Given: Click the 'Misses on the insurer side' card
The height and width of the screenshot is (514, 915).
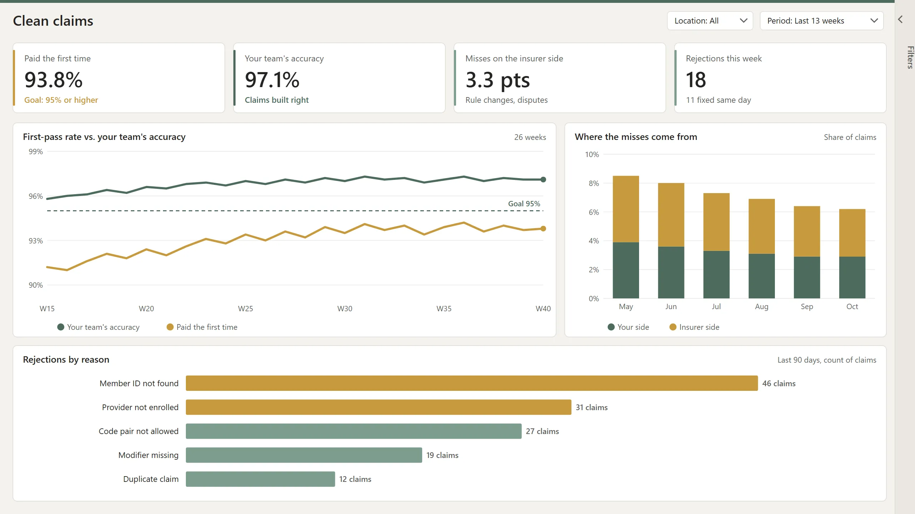Looking at the screenshot, I should 560,78.
